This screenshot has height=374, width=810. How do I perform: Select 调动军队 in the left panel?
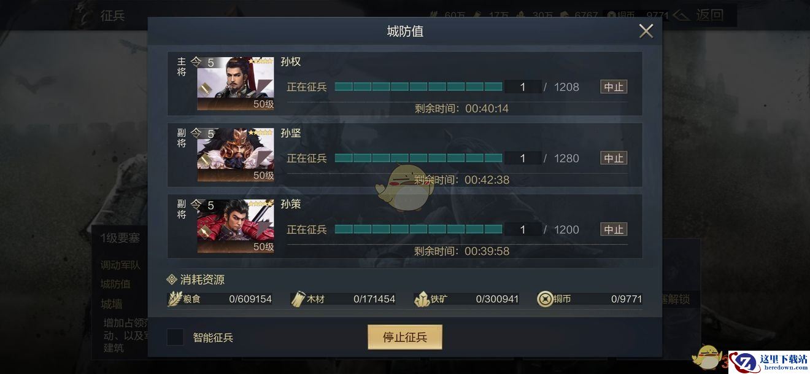[x=121, y=265]
